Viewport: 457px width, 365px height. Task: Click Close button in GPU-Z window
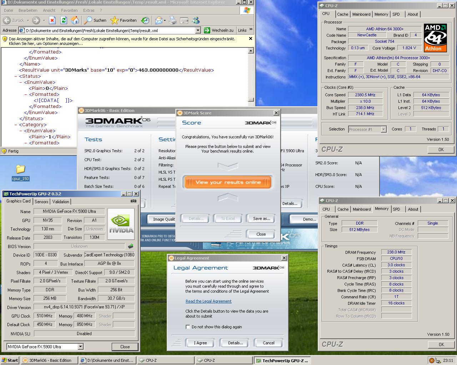point(125,346)
